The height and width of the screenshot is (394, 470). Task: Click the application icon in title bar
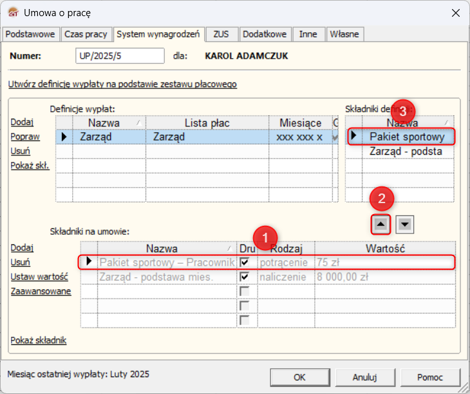12,12
